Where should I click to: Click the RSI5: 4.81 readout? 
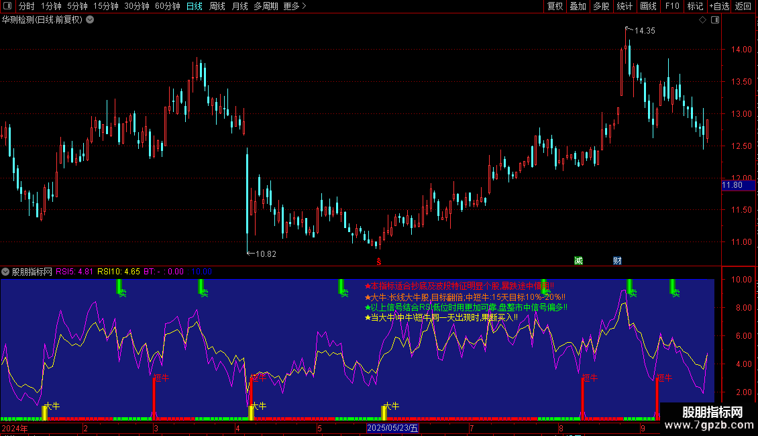pos(74,272)
